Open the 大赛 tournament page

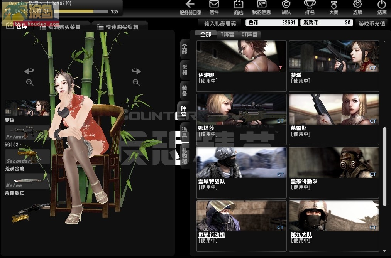point(333,8)
